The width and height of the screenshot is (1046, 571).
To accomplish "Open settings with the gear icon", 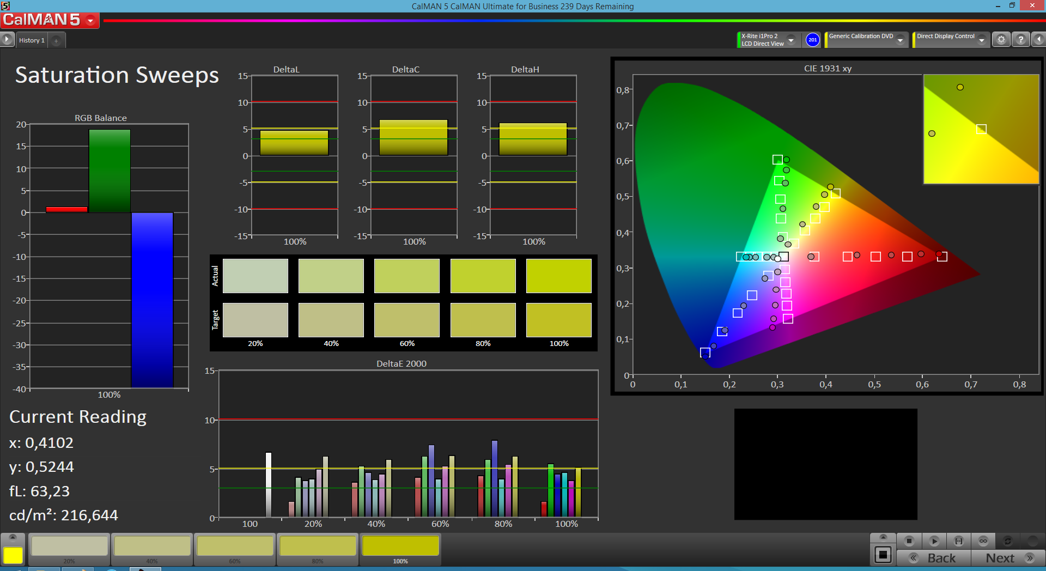I will (x=1001, y=40).
